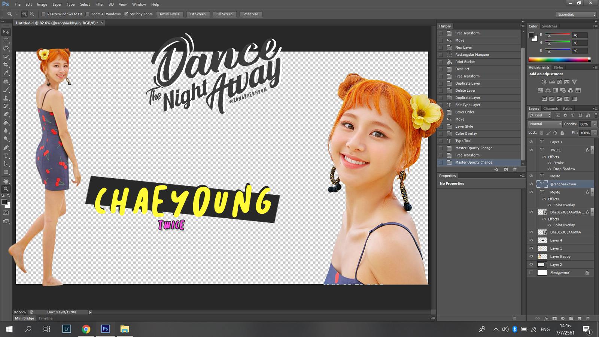Image resolution: width=599 pixels, height=337 pixels.
Task: Select the Hand tool
Action: (x=6, y=181)
